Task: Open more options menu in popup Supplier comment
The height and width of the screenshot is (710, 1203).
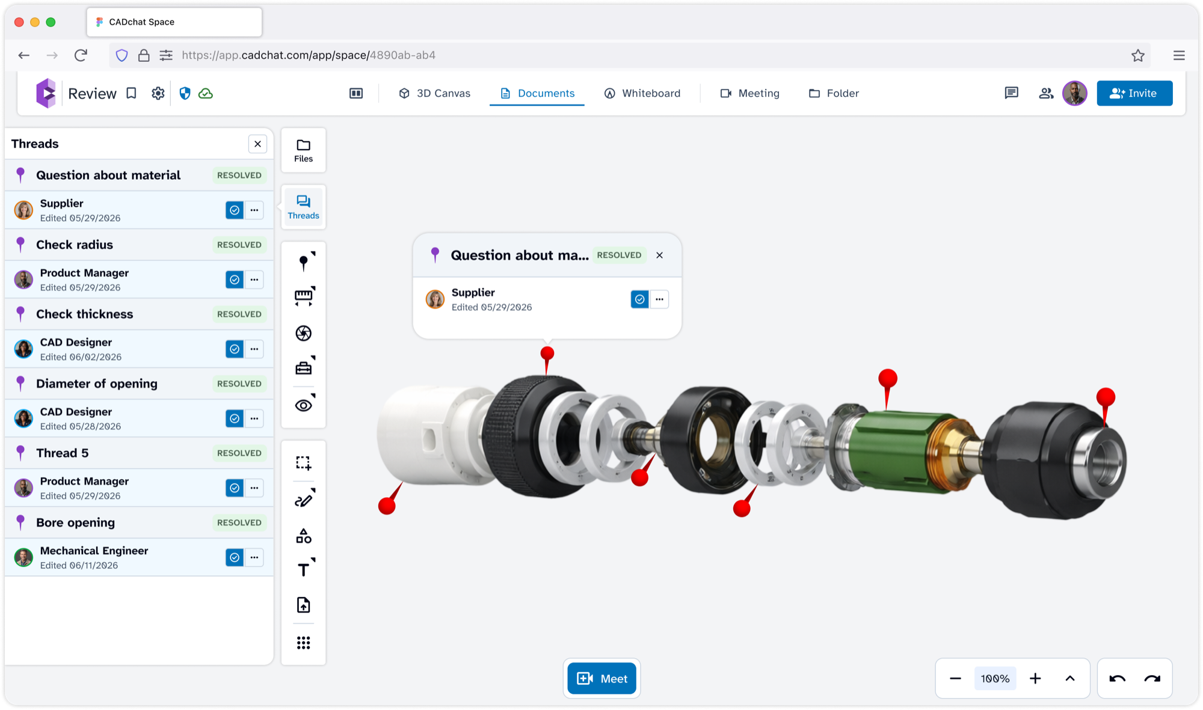Action: (660, 299)
